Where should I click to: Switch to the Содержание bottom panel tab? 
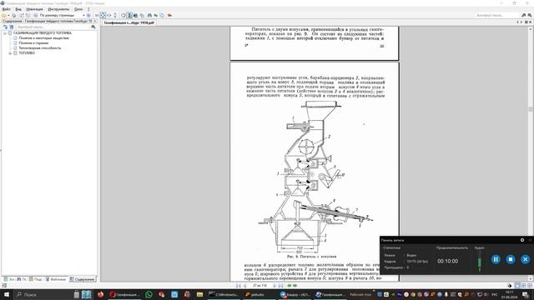83,279
